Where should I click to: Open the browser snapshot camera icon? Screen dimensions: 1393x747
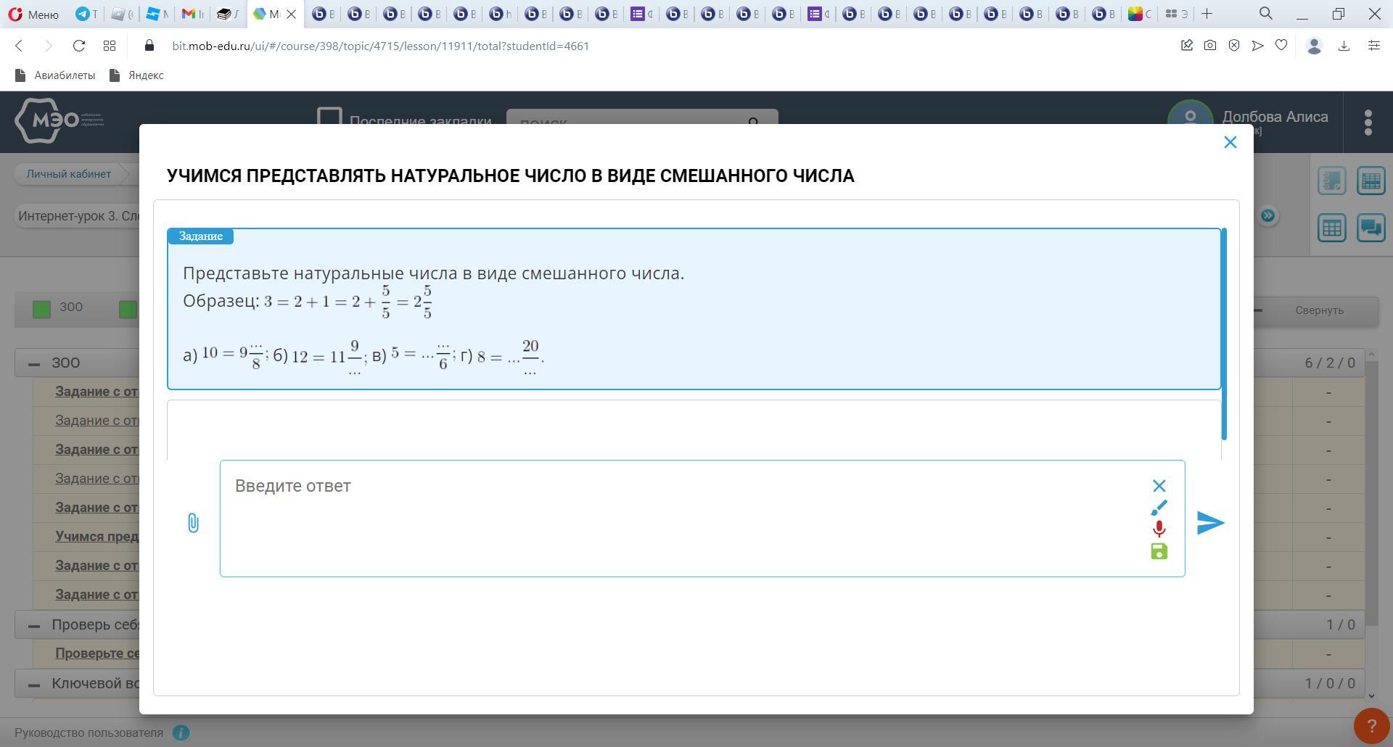pos(1210,46)
